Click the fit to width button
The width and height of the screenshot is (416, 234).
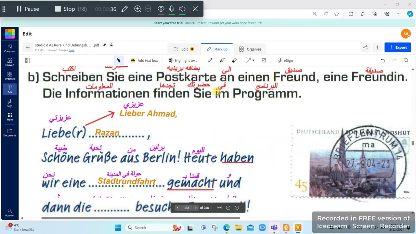pyautogui.click(x=219, y=208)
